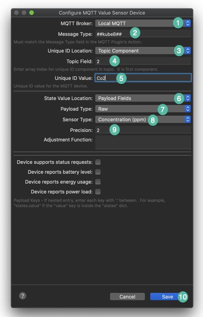Focus the Message Type text field

pyautogui.click(x=143, y=34)
